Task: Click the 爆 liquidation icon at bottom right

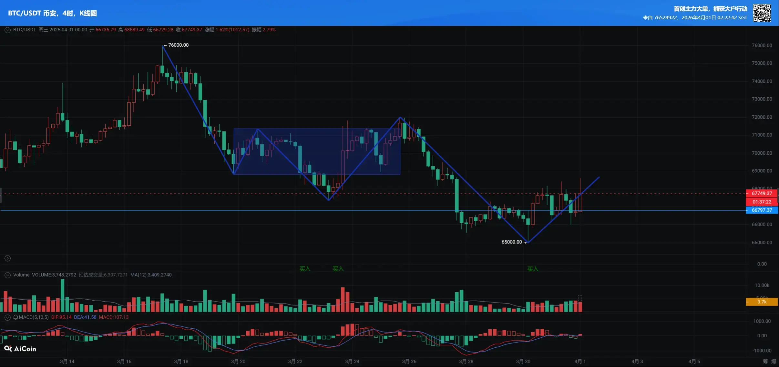Action: pyautogui.click(x=774, y=361)
